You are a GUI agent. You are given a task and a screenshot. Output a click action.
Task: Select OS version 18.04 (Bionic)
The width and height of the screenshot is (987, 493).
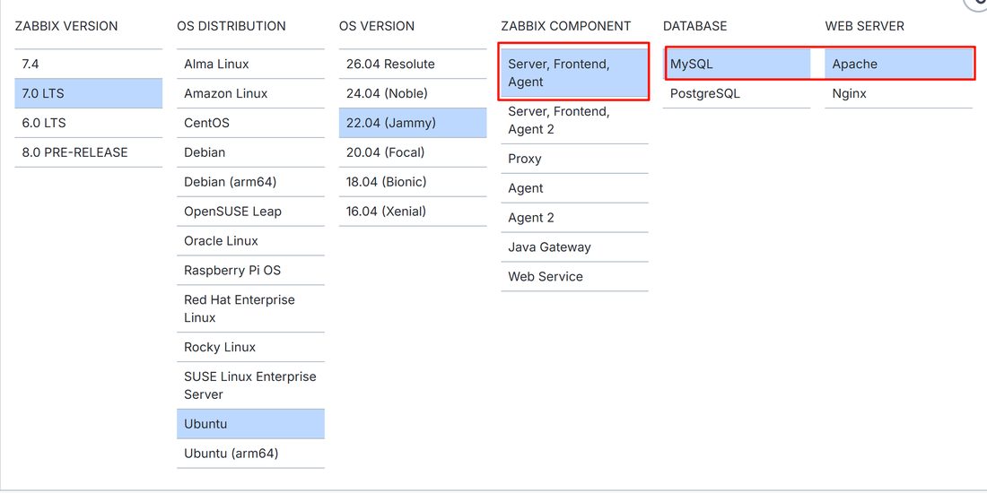[413, 182]
